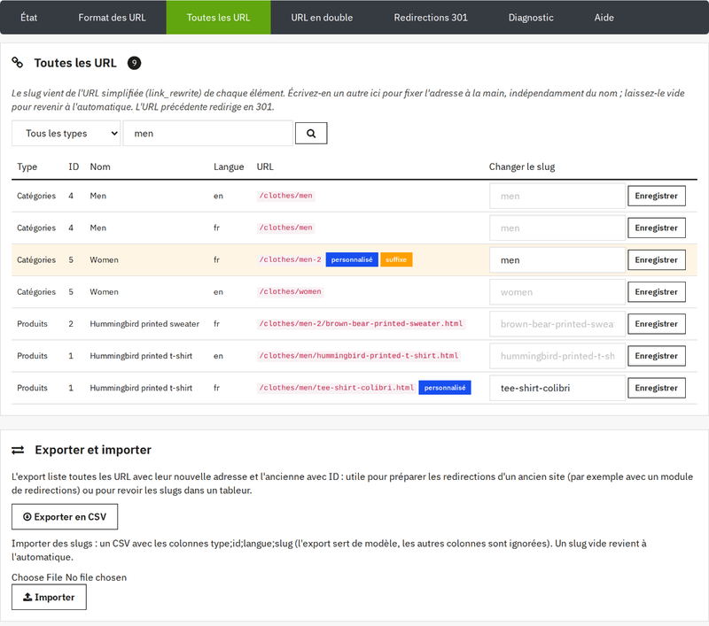Screen dimensions: 709x626
Task: Open the Redirections 301 tab
Action: click(x=431, y=17)
